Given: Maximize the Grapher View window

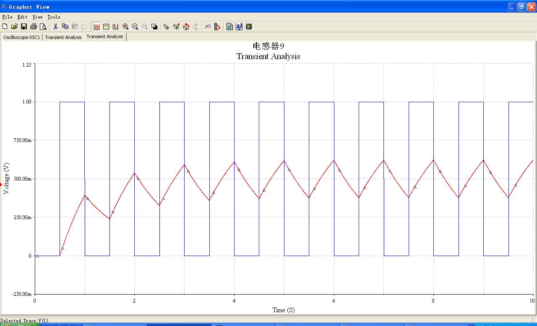Looking at the screenshot, I should pos(522,7).
